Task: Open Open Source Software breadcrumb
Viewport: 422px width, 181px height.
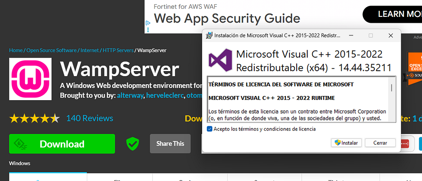Action: [x=51, y=50]
